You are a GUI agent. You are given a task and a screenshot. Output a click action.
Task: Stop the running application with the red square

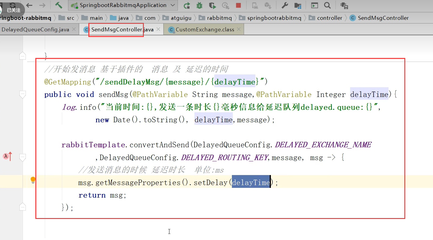tap(238, 5)
